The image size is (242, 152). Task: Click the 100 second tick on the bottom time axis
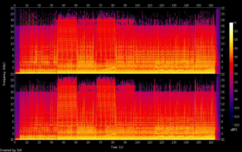tap(137, 142)
